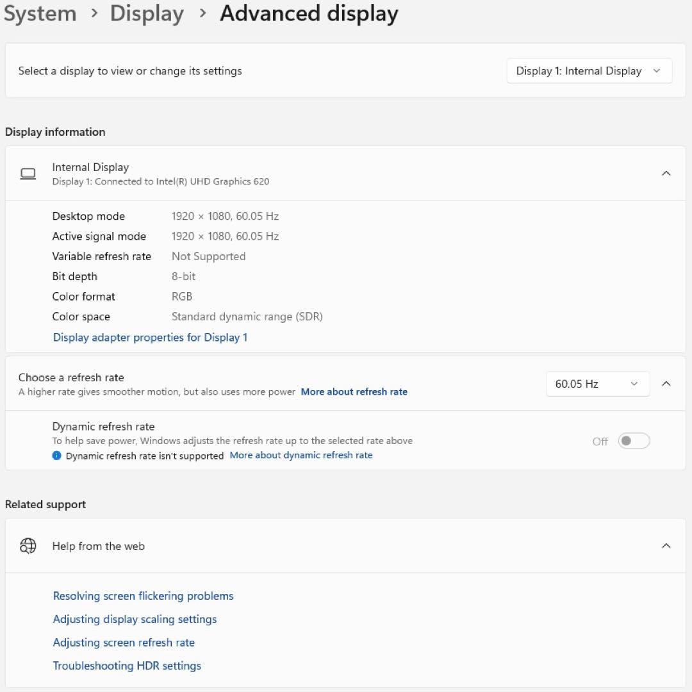Collapse the Choose a refresh rate section
The image size is (692, 692).
point(666,383)
